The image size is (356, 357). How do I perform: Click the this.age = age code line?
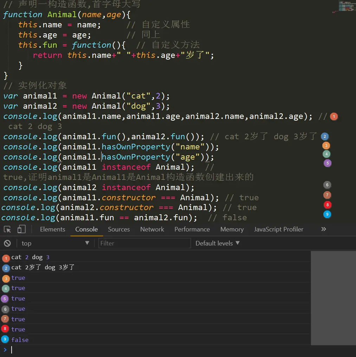[x=54, y=35]
